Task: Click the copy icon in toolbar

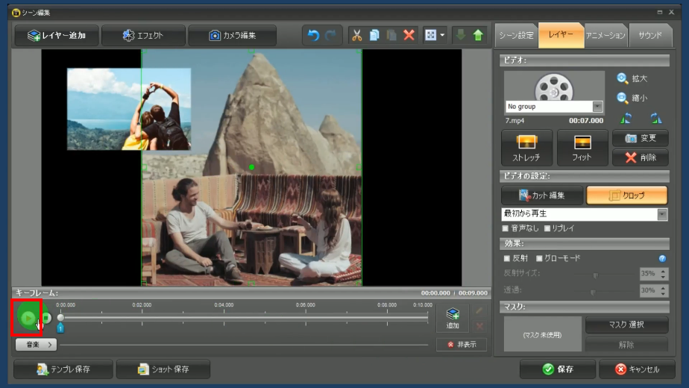Action: pyautogui.click(x=374, y=35)
